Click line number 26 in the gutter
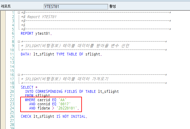Viewport: 190px width, 129px height. [12, 116]
